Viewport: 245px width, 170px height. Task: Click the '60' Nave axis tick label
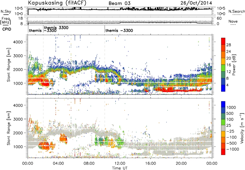(x=219, y=18)
